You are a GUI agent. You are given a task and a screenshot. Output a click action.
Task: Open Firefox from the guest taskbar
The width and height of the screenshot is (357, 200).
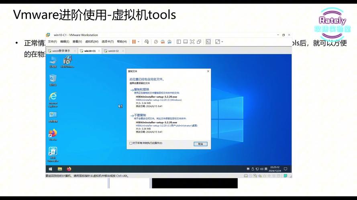tap(69, 169)
